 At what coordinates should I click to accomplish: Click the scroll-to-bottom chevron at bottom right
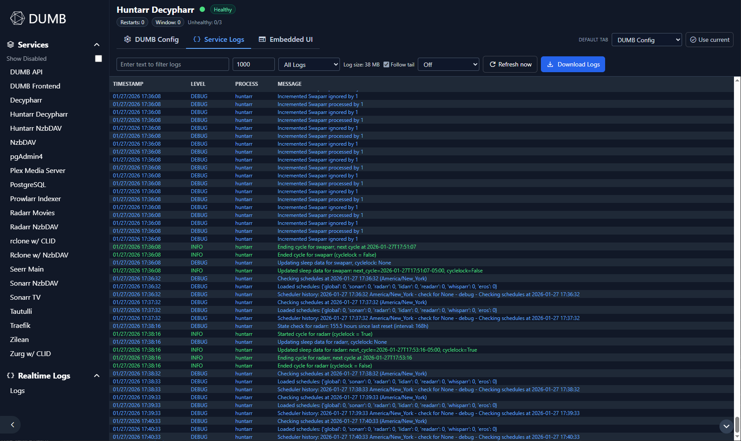point(726,426)
